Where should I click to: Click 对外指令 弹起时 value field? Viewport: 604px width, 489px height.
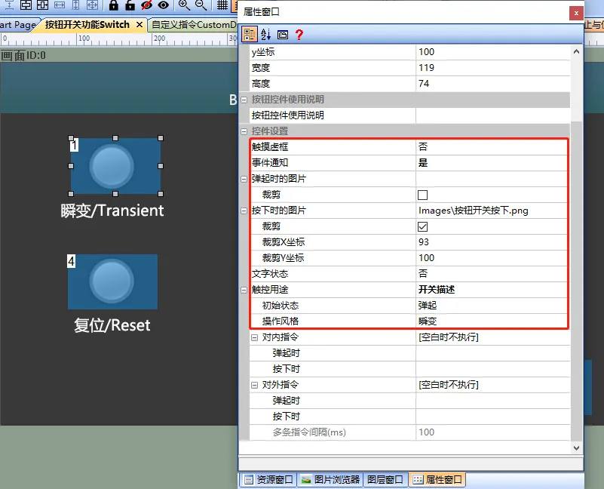(492, 401)
